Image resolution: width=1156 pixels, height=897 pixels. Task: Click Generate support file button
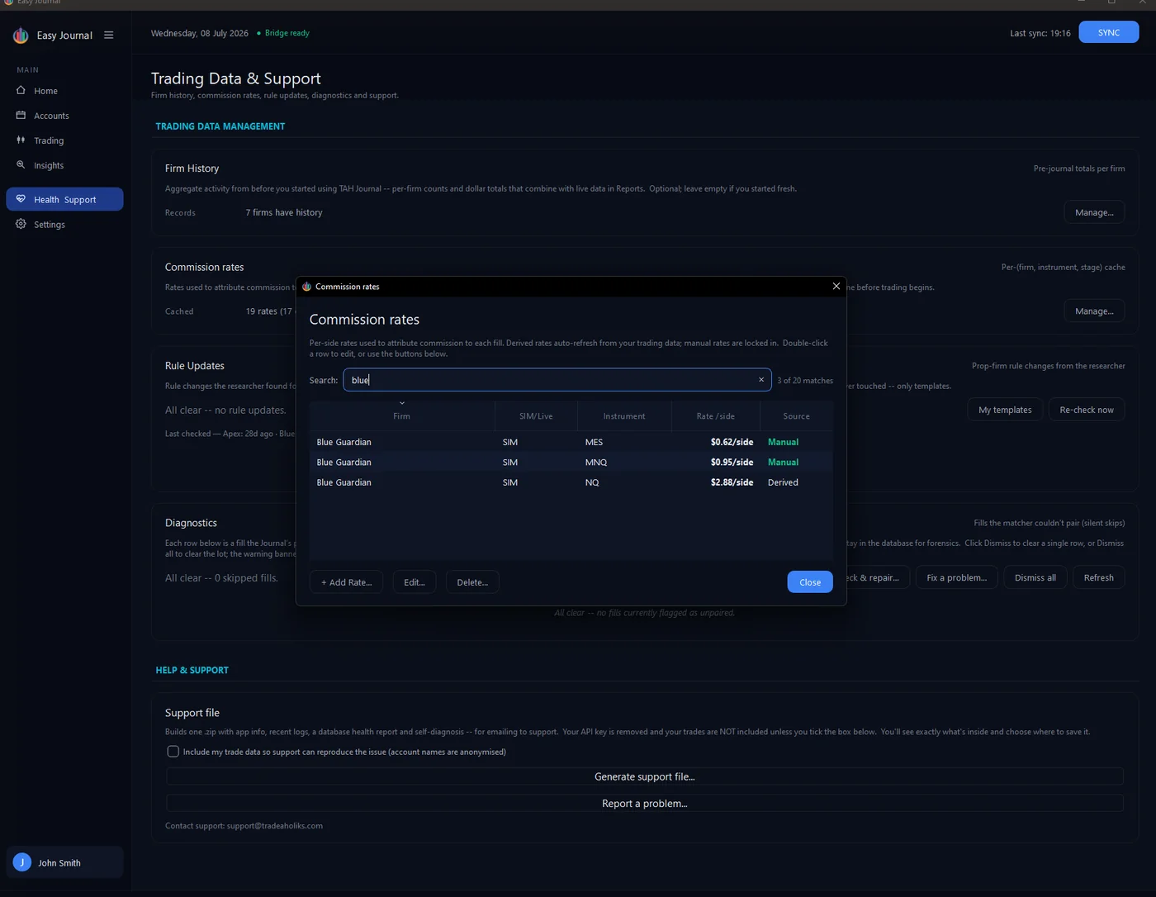[645, 776]
